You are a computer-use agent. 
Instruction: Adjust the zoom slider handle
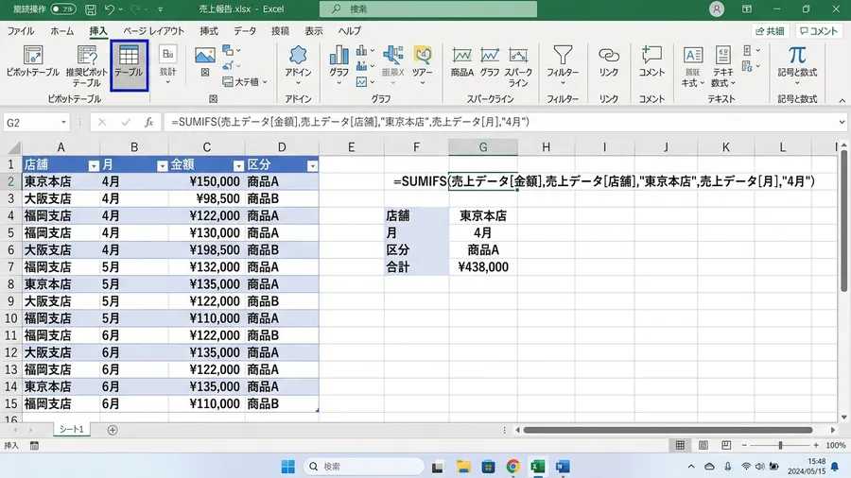coord(780,446)
